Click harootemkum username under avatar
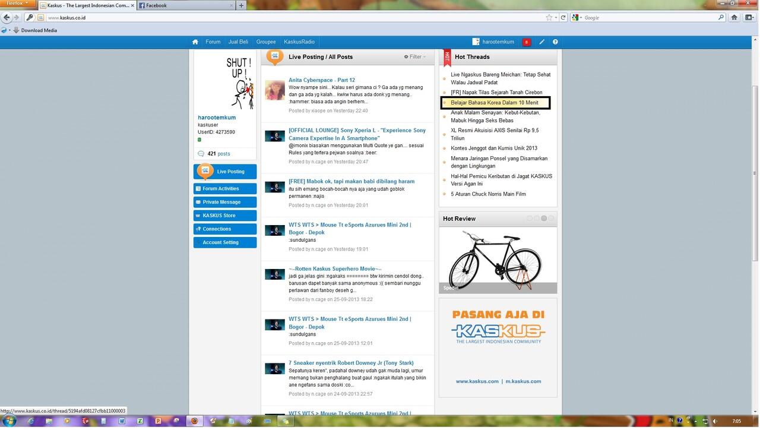The width and height of the screenshot is (760, 430). point(217,118)
